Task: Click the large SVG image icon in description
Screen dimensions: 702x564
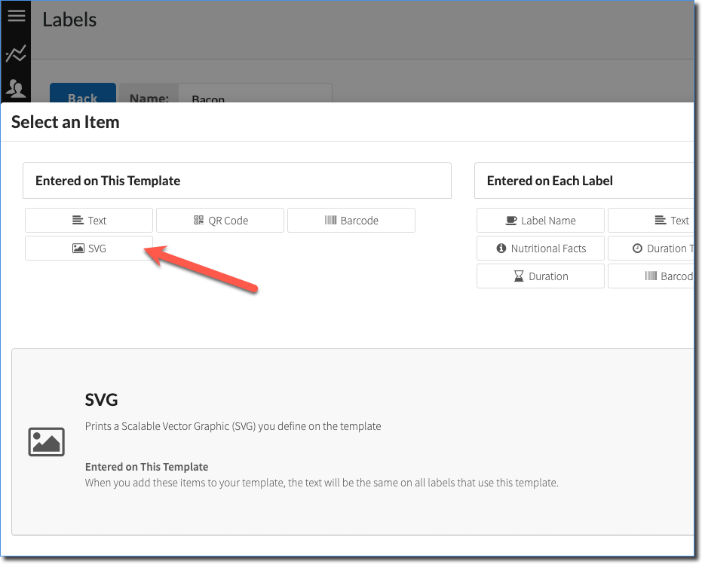Action: click(46, 442)
